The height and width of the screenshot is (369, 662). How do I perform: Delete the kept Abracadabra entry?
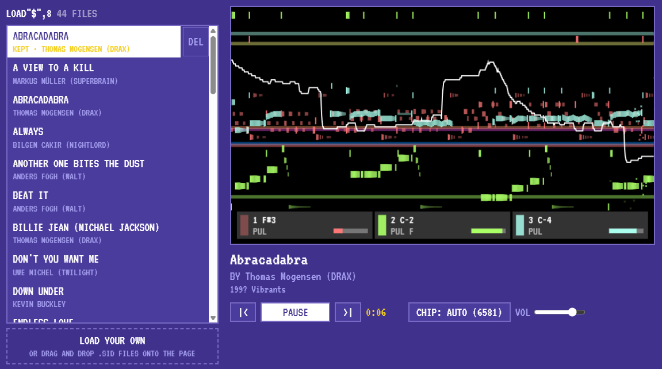(x=196, y=42)
